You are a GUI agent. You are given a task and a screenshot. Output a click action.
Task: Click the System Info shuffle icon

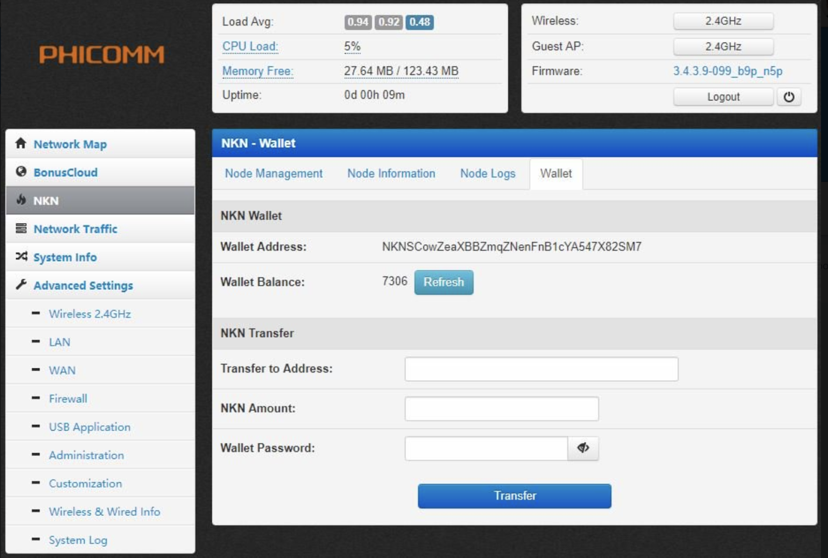point(21,256)
